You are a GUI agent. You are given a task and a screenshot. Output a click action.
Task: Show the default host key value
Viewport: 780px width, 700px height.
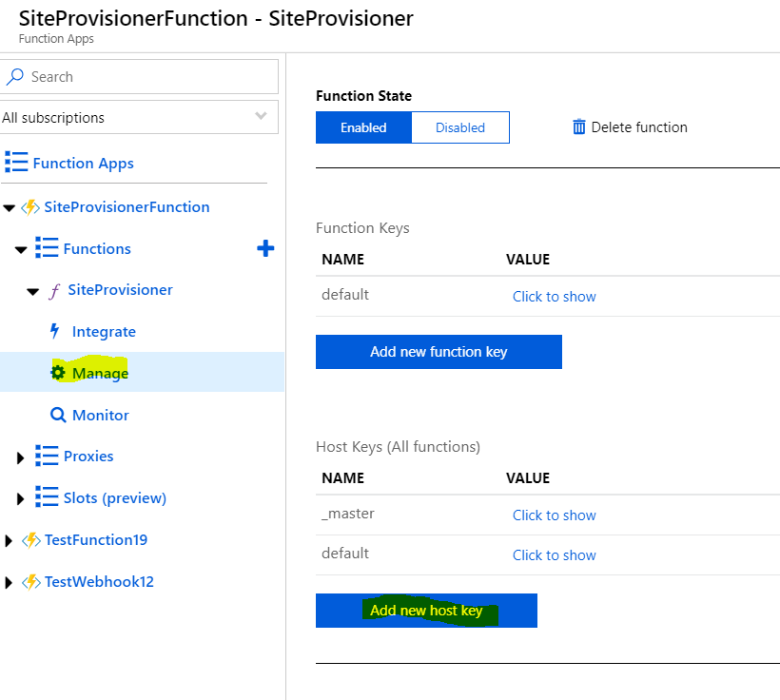555,555
